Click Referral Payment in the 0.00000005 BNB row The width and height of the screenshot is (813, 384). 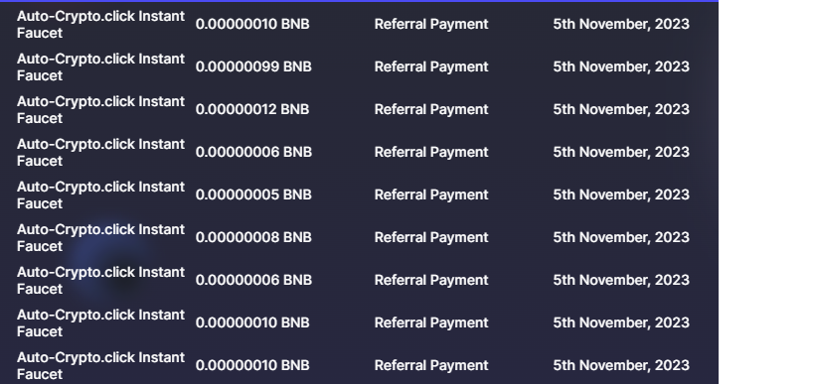(431, 194)
